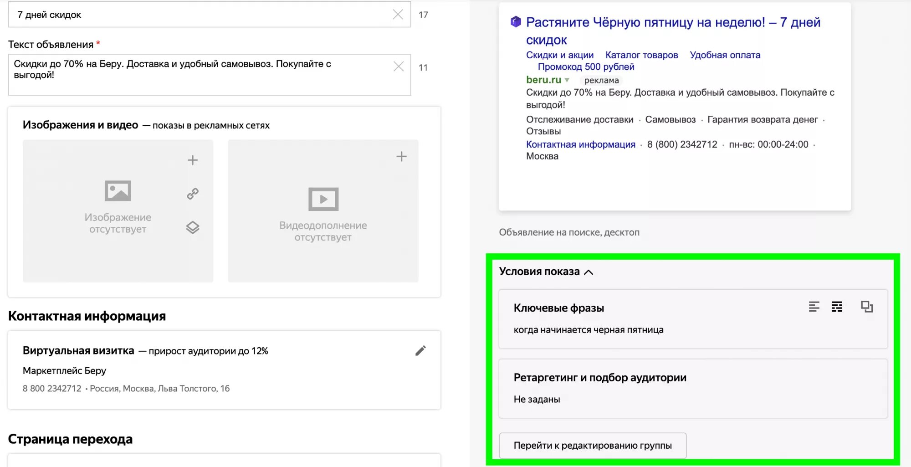This screenshot has height=467, width=911.
Task: Edit virtual business card with pencil icon
Action: pyautogui.click(x=420, y=350)
